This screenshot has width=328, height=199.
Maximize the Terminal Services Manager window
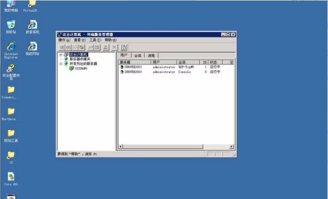(228, 34)
